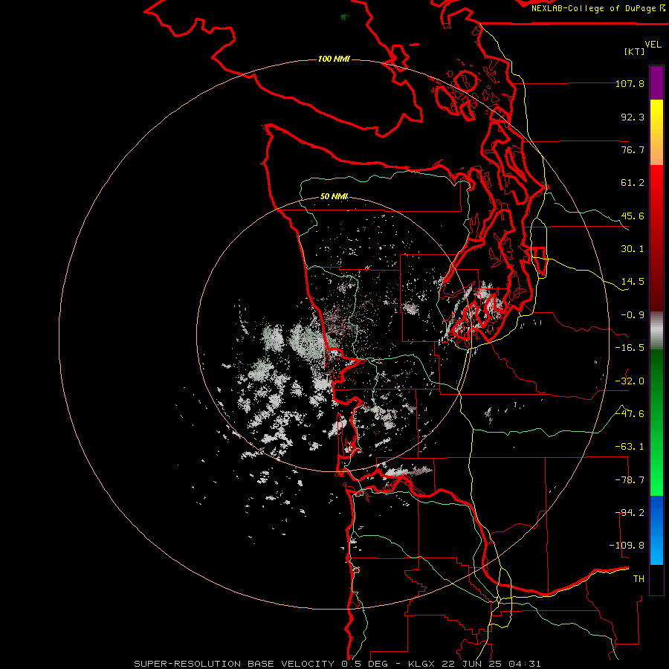Click the VEL legend title
669x669 pixels.
click(653, 45)
